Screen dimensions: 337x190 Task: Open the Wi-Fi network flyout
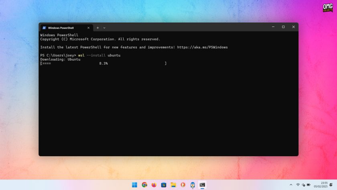point(298,185)
